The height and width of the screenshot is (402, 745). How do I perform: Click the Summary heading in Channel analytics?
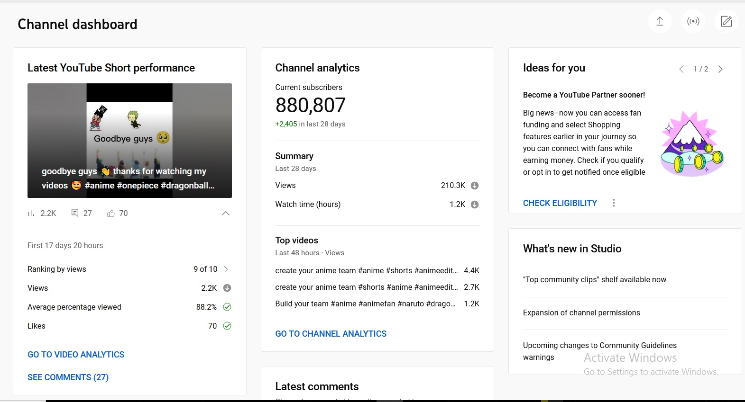[294, 156]
